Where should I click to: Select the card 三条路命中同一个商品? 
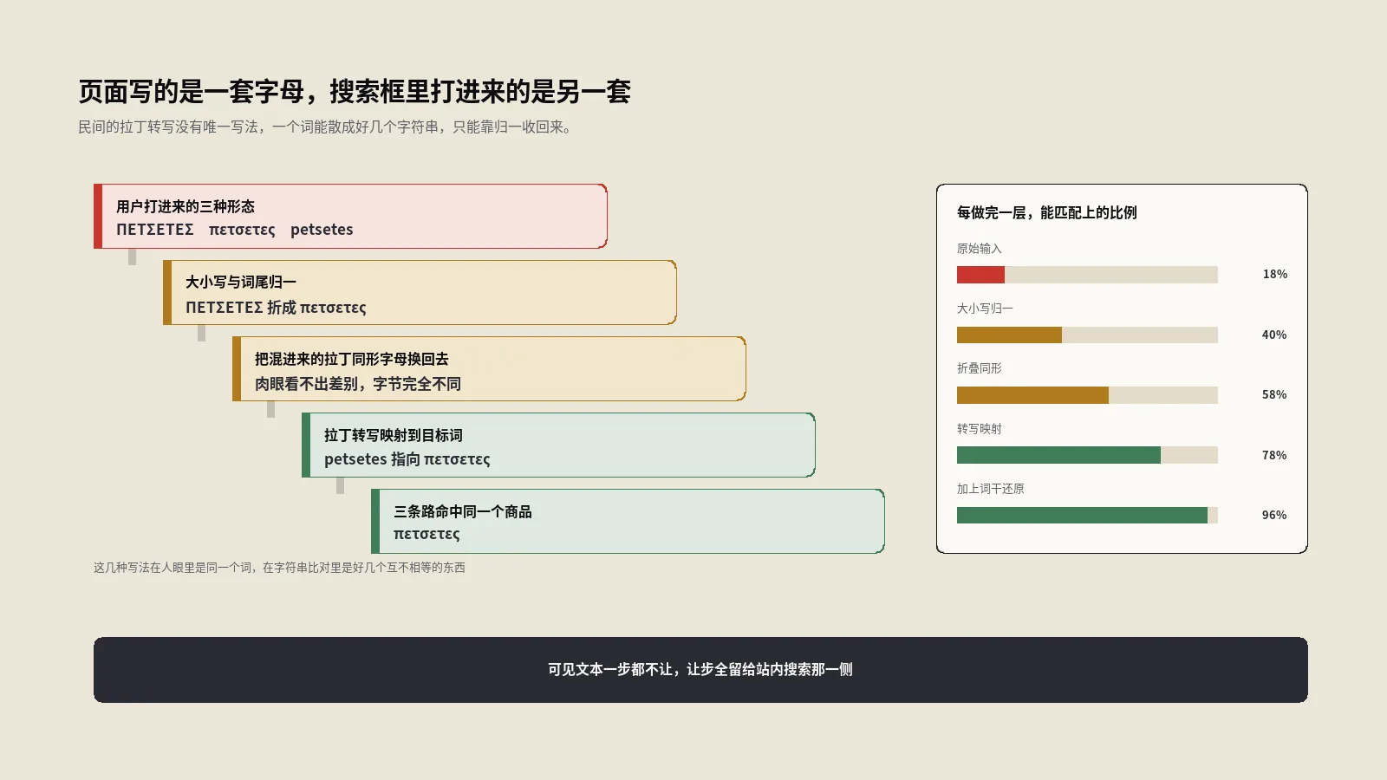[628, 521]
